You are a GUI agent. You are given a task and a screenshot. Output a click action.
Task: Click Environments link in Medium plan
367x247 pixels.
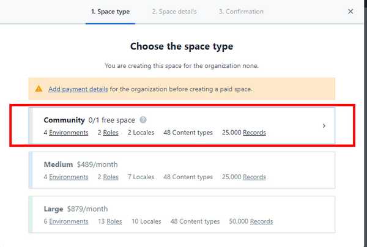pyautogui.click(x=69, y=177)
